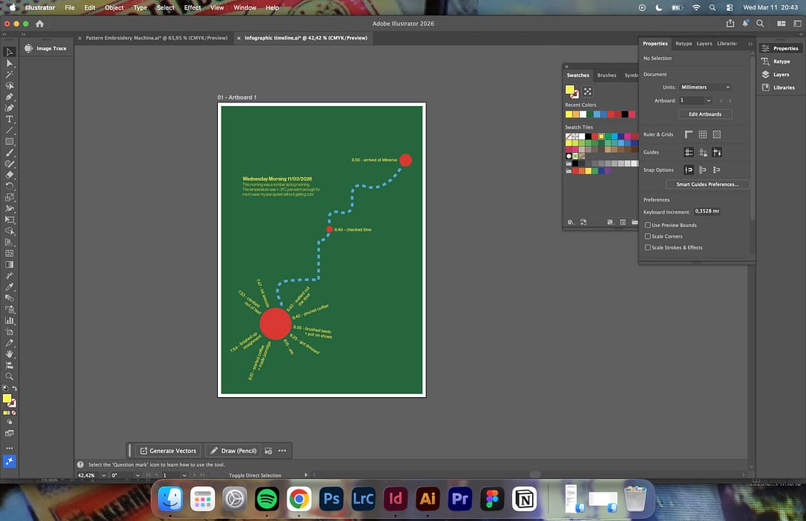Click the Edit Artboards button
Image resolution: width=806 pixels, height=521 pixels.
pyautogui.click(x=705, y=114)
